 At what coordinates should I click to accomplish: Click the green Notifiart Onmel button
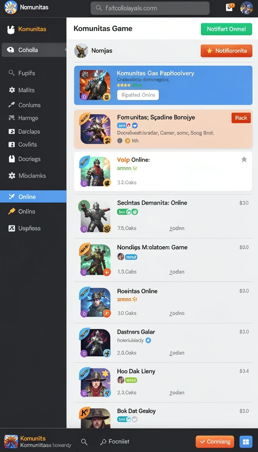click(x=226, y=29)
